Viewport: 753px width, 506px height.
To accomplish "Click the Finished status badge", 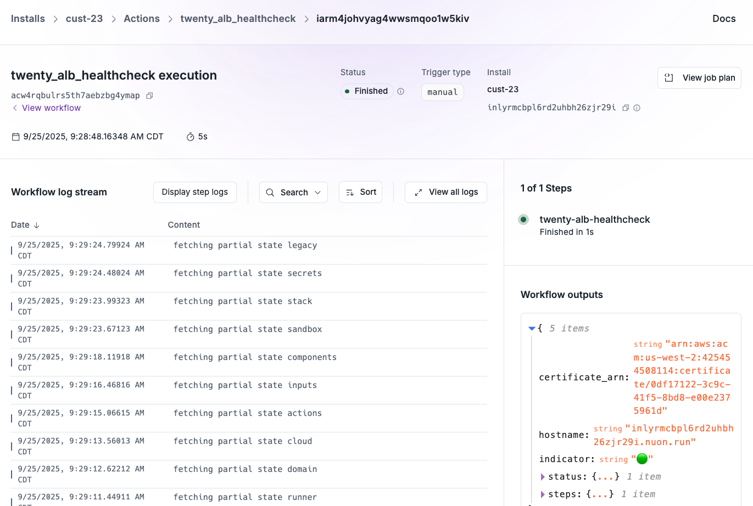I will 366,91.
